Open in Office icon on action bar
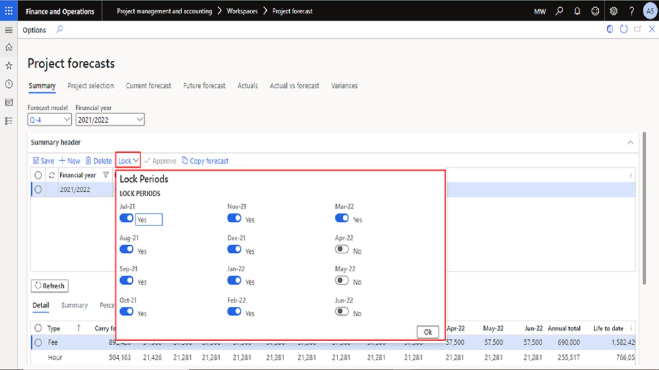Screen dimensions: 659x370 [610, 29]
